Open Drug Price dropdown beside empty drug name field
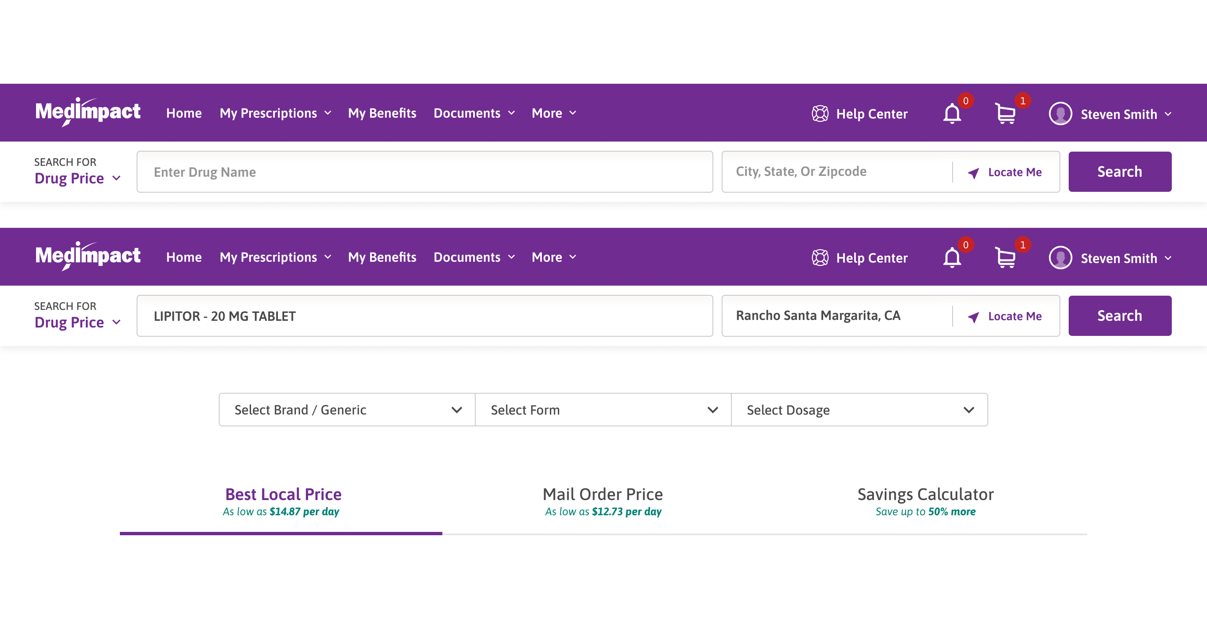 point(78,178)
